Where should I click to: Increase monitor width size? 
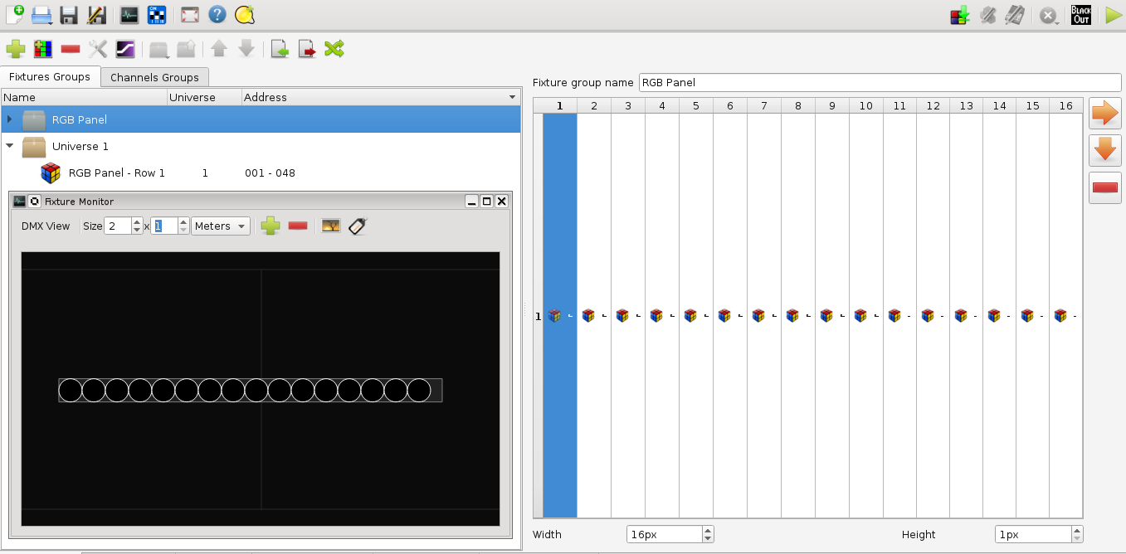tap(138, 221)
